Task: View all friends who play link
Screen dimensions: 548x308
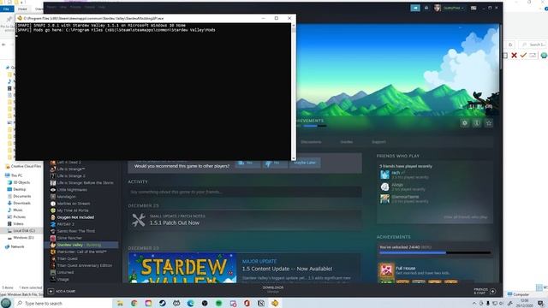Action: coord(465,217)
